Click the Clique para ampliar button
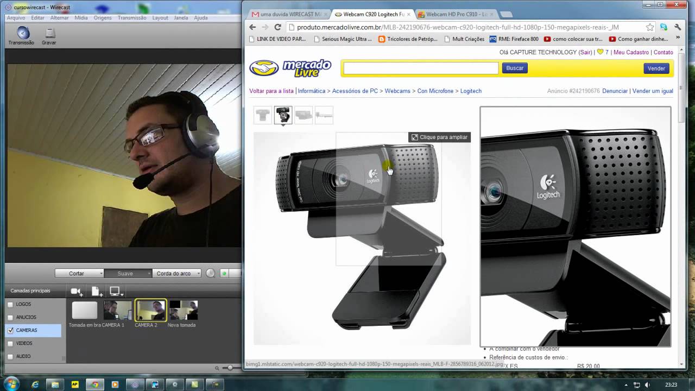The height and width of the screenshot is (391, 695). 439,137
